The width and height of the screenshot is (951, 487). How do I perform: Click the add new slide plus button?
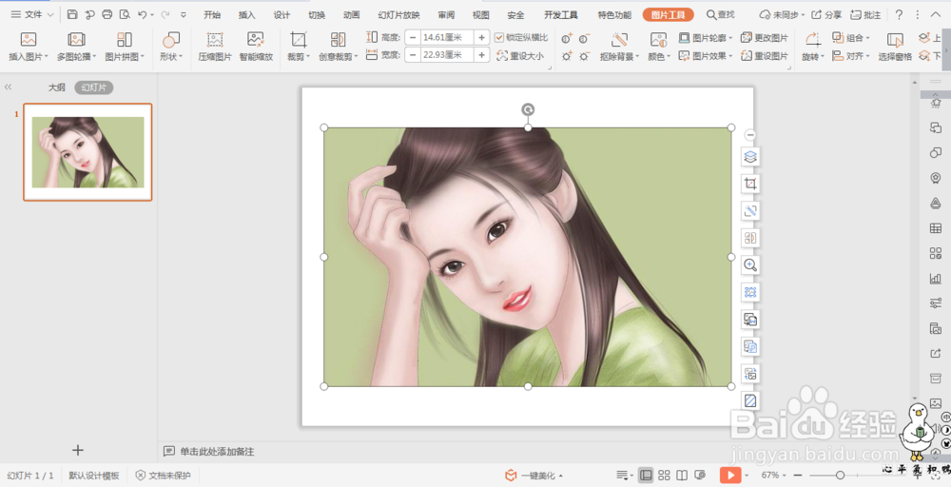pyautogui.click(x=78, y=450)
